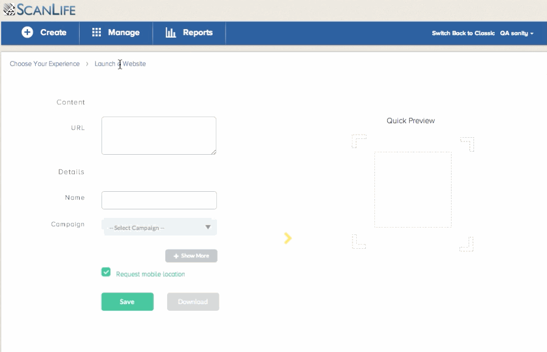Image resolution: width=547 pixels, height=352 pixels.
Task: Click the Create plus icon
Action: (x=27, y=33)
